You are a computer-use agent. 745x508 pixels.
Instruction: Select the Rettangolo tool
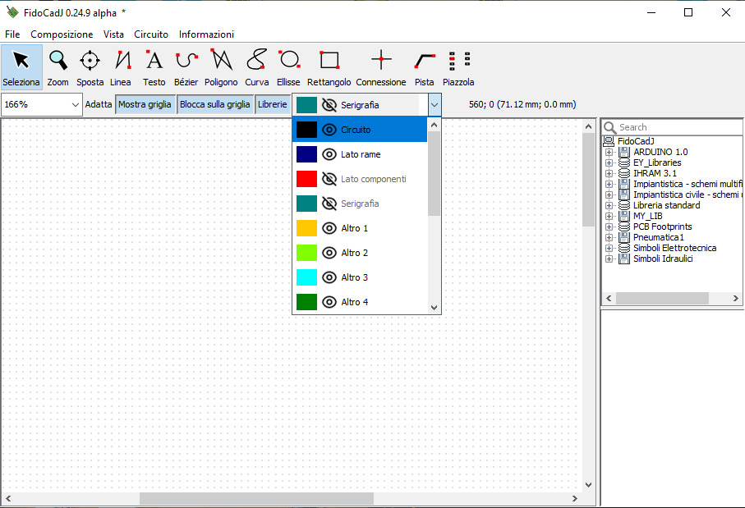[329, 67]
